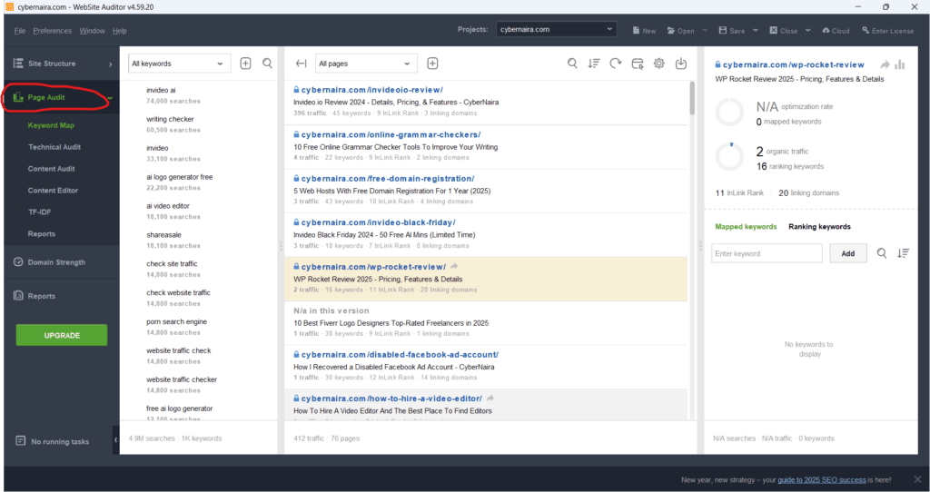Sort mapped keywords icon
The width and height of the screenshot is (930, 492).
tap(904, 253)
